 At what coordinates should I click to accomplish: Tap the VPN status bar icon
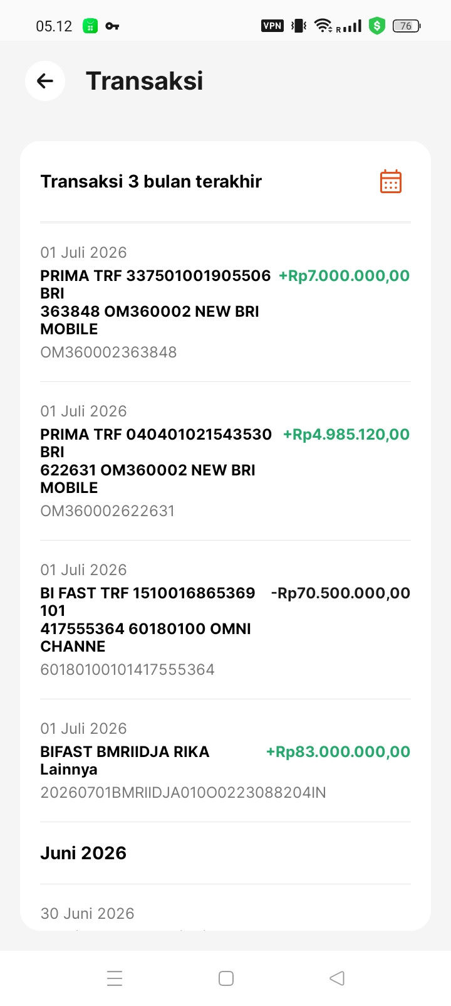[272, 26]
